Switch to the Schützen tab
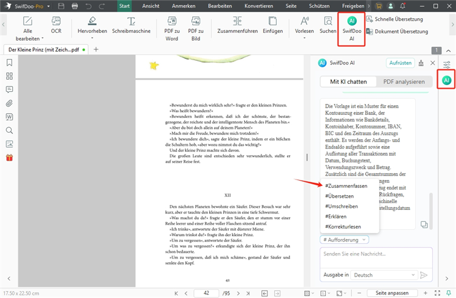 pyautogui.click(x=319, y=6)
